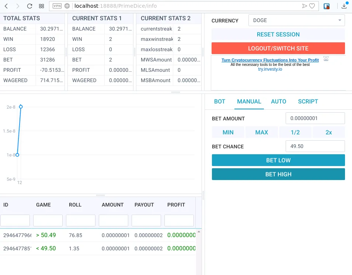Click the vertical splitter handle beside the bet table
This screenshot has height=275, width=352.
coord(203,195)
